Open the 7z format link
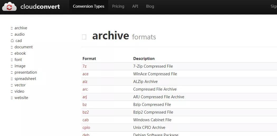Image resolution: width=277 pixels, height=136 pixels. (x=84, y=66)
